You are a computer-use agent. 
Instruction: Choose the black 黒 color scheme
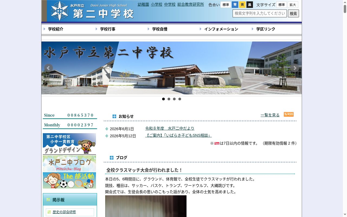[x=250, y=5]
